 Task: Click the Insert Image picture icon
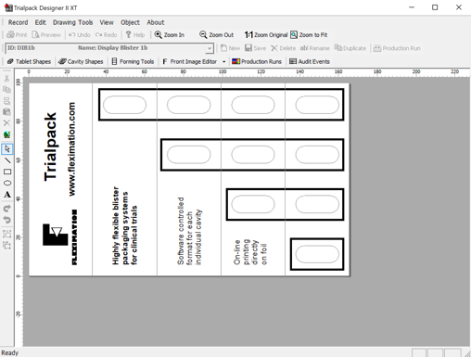click(6, 134)
